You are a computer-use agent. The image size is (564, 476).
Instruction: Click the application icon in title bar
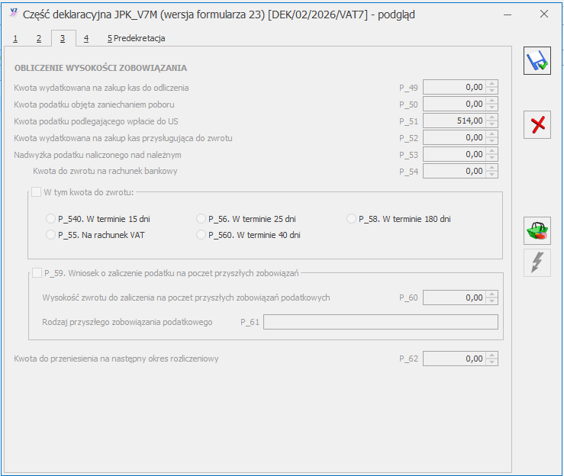[13, 14]
